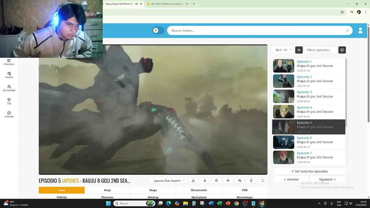Open the Episodio 3 link
This screenshot has width=370, height=208.
[x=304, y=92]
